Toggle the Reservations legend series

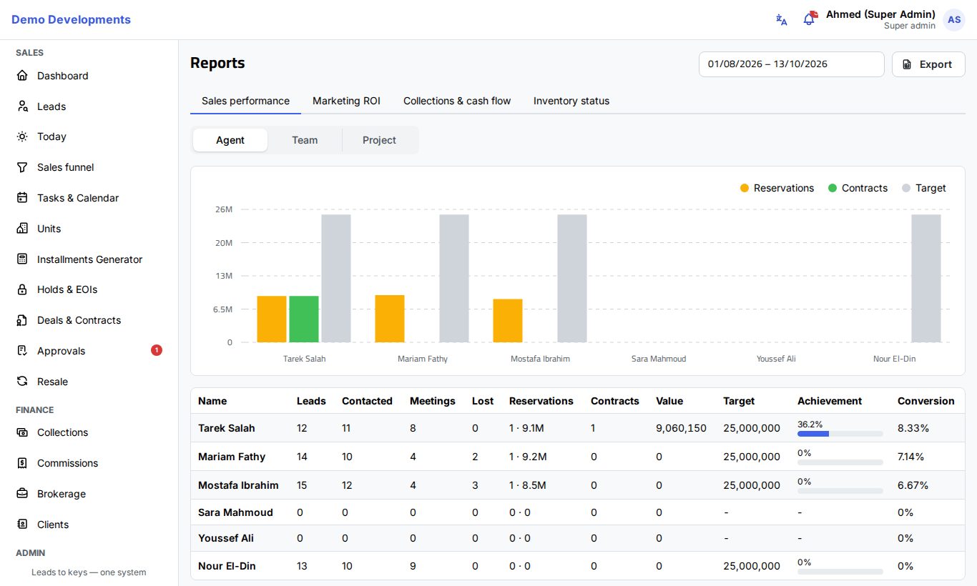tap(777, 188)
